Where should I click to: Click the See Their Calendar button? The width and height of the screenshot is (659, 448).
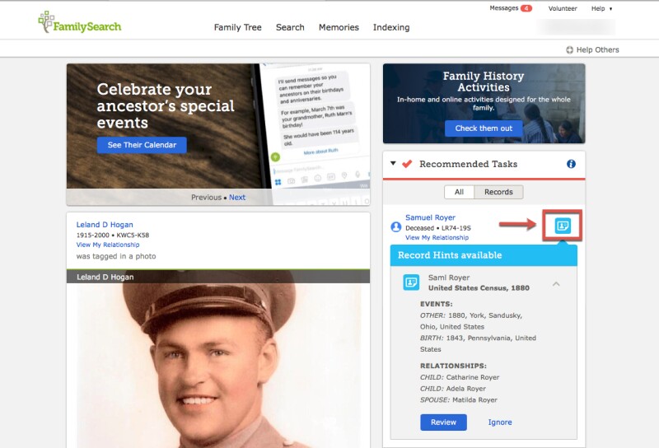pyautogui.click(x=142, y=145)
